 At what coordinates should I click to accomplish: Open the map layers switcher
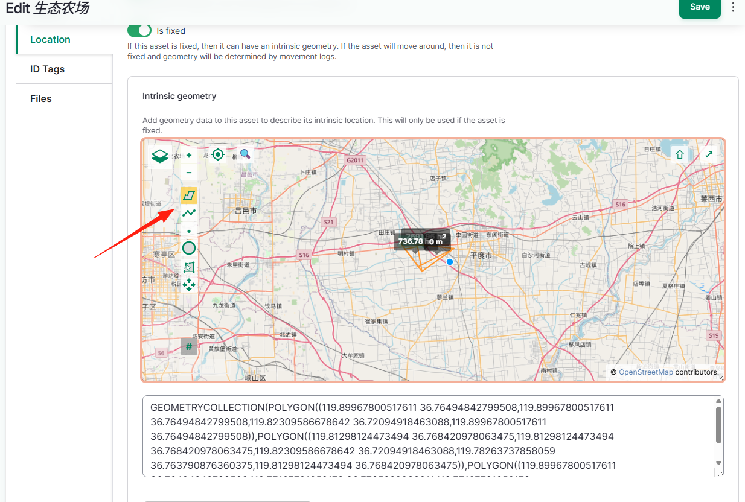159,156
